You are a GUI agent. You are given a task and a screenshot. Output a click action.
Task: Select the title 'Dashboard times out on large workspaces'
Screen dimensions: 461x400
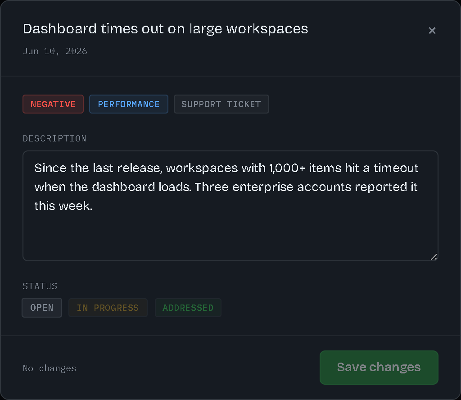coord(166,29)
